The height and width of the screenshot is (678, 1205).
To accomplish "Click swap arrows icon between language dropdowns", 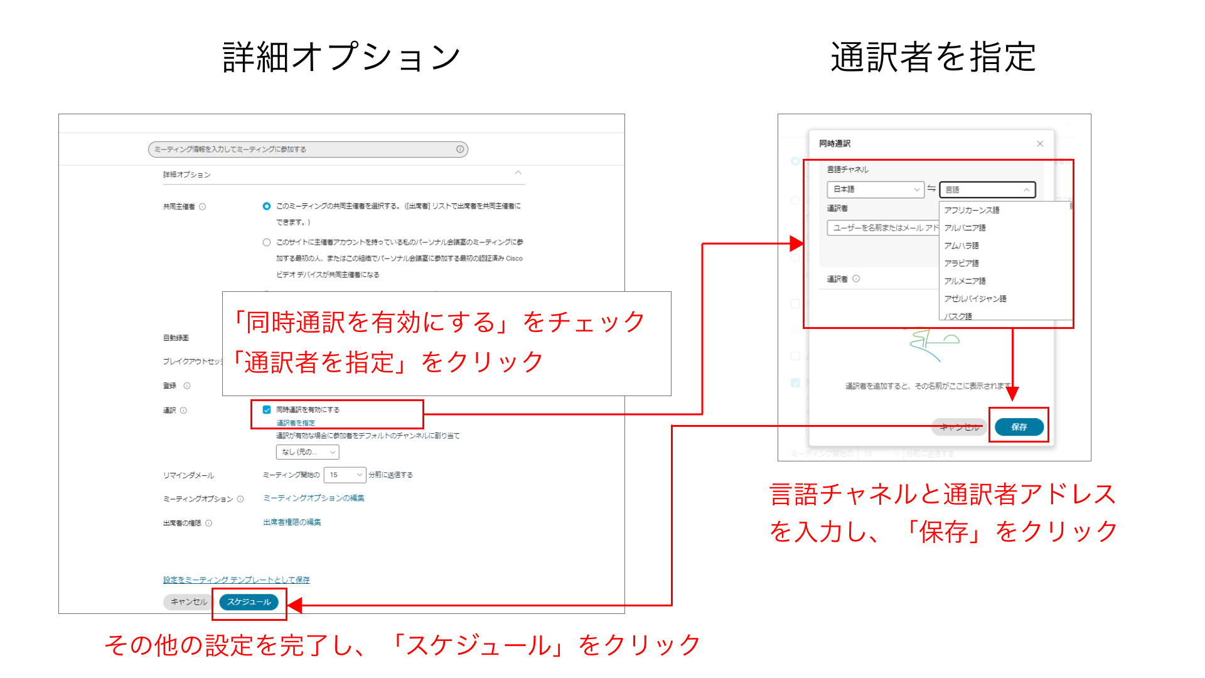I will pos(931,188).
